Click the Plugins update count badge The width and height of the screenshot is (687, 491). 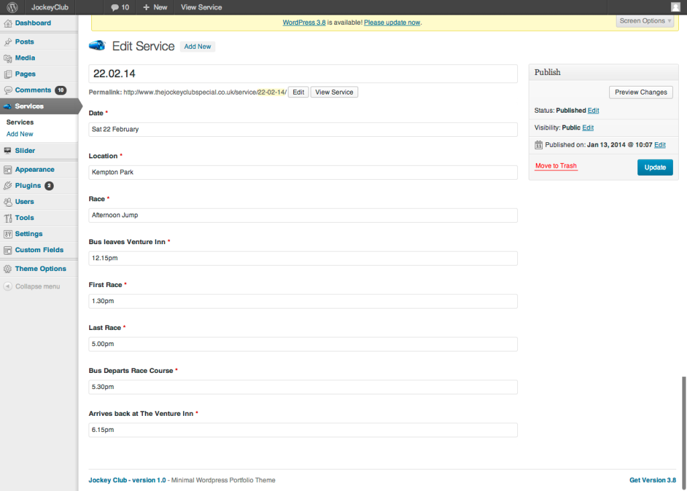pos(49,186)
